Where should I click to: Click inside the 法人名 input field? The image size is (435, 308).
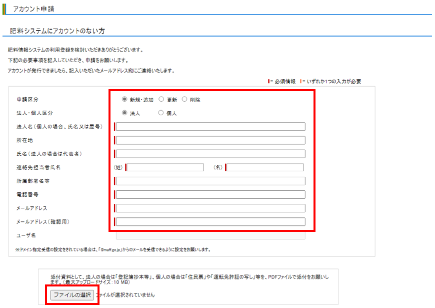point(210,127)
